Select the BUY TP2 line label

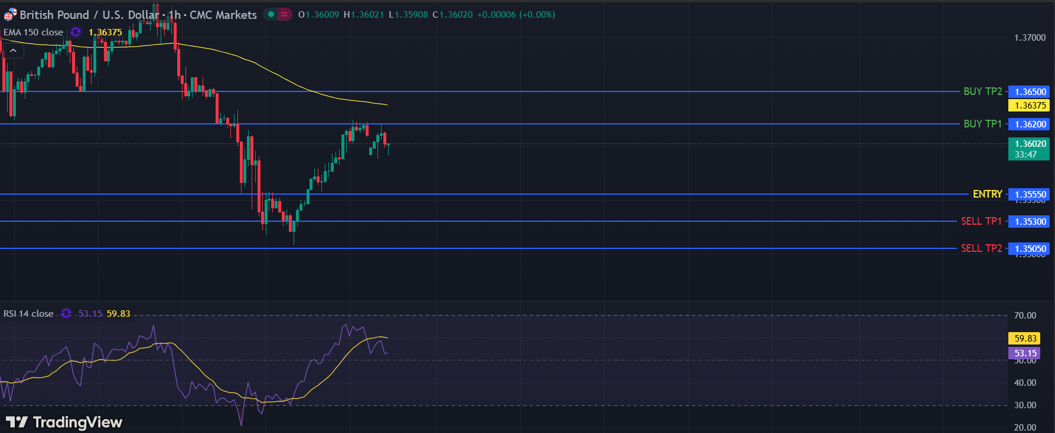(x=982, y=91)
